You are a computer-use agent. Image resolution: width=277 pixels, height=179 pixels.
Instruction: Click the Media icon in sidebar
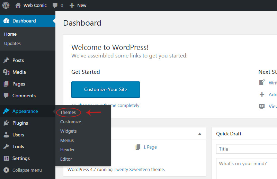(6, 72)
